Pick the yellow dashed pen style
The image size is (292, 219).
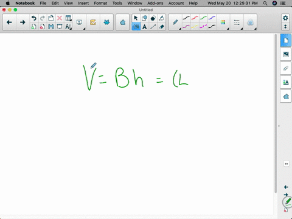[x=195, y=26]
